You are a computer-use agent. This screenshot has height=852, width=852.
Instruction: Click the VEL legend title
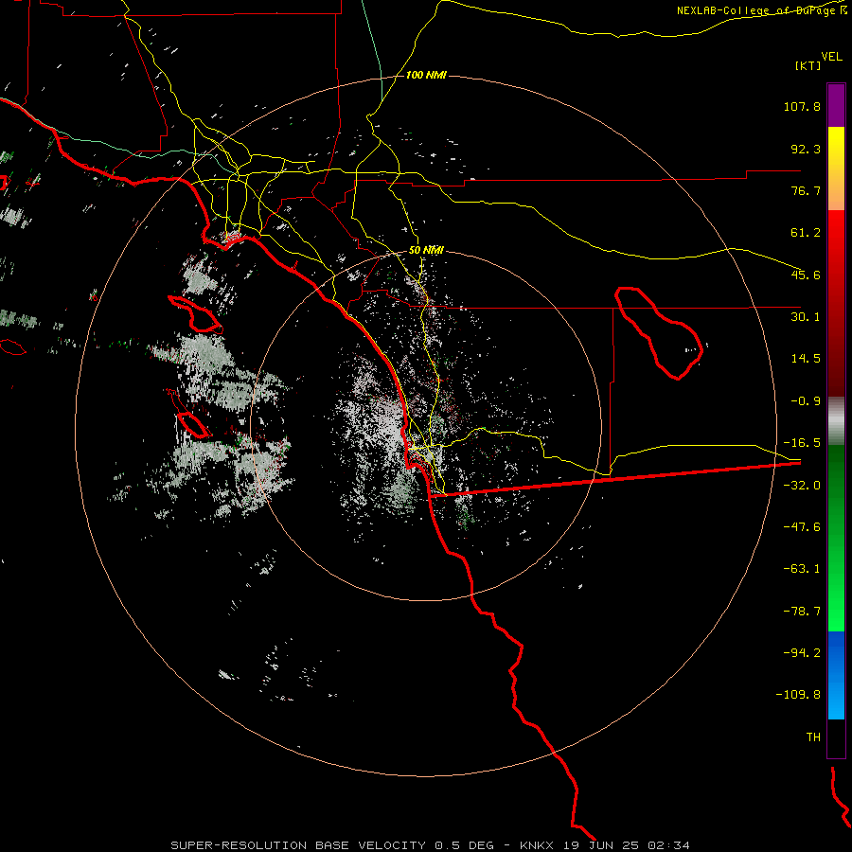tap(831, 57)
